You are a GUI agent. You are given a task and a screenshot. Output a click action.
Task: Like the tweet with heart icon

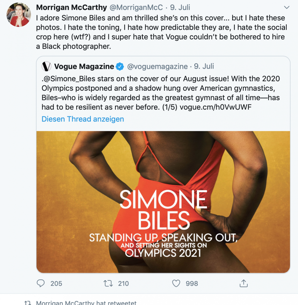(x=176, y=283)
